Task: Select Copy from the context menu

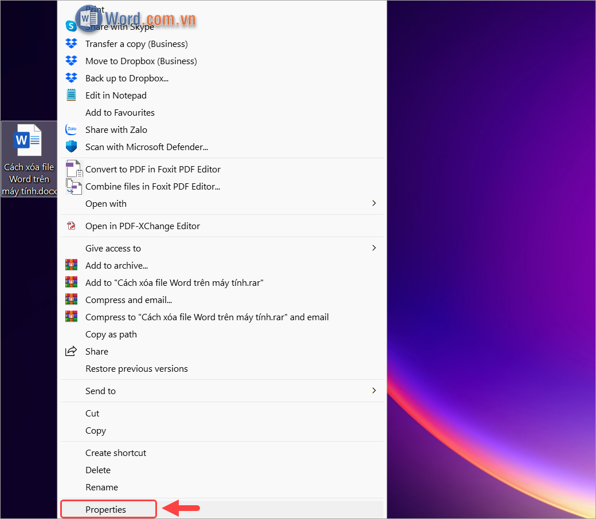Action: pos(222,430)
